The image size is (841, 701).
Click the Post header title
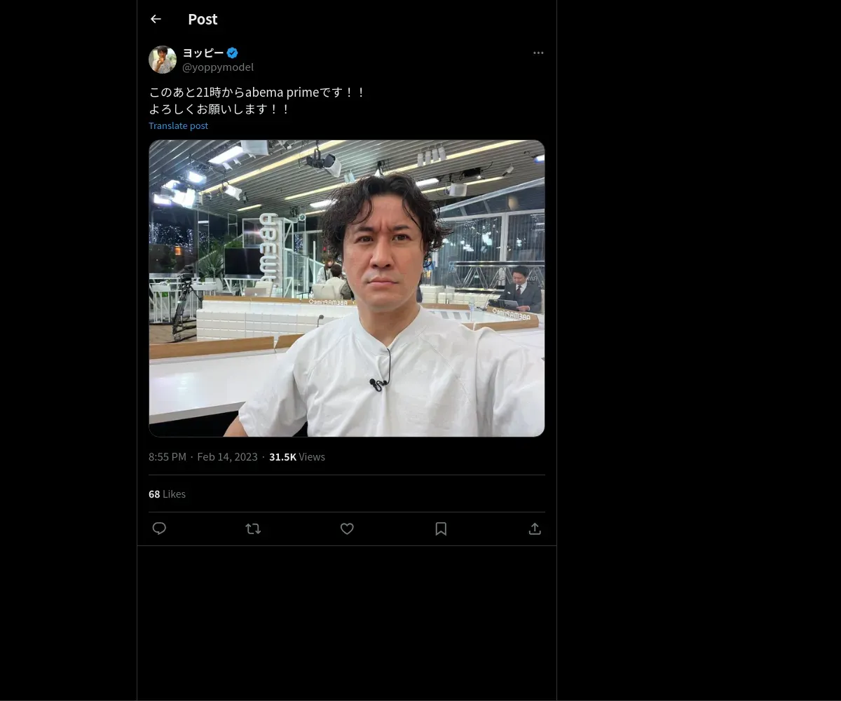pyautogui.click(x=203, y=19)
